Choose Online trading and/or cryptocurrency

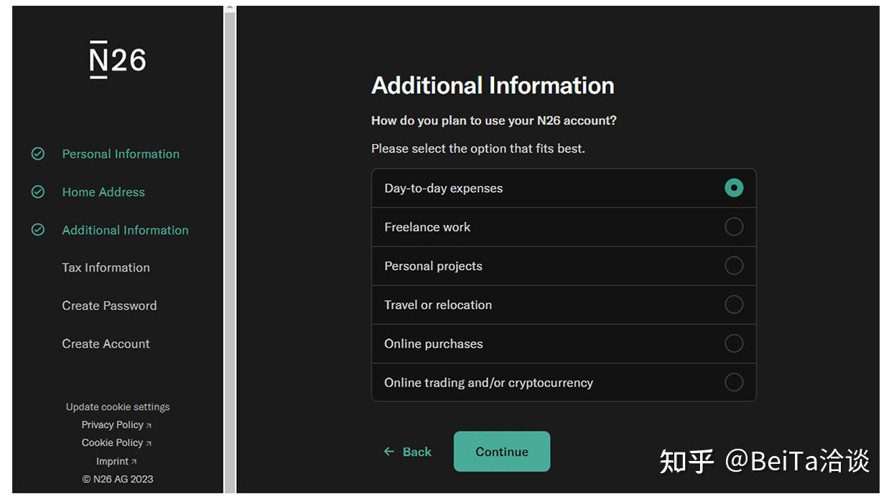coord(734,382)
